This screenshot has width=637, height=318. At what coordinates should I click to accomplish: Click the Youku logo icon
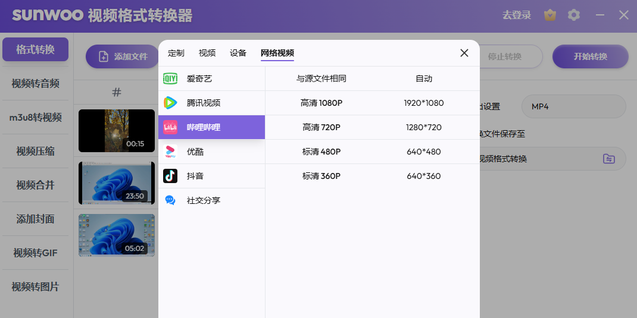pos(170,152)
